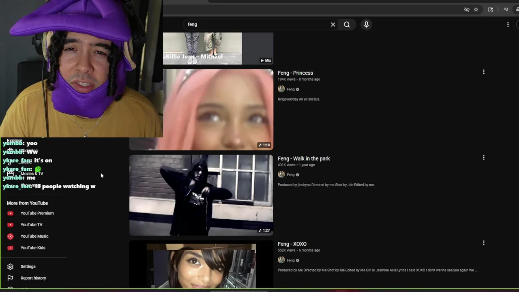Image resolution: width=519 pixels, height=292 pixels.
Task: Bookmark this page with the star icon
Action: (x=476, y=10)
